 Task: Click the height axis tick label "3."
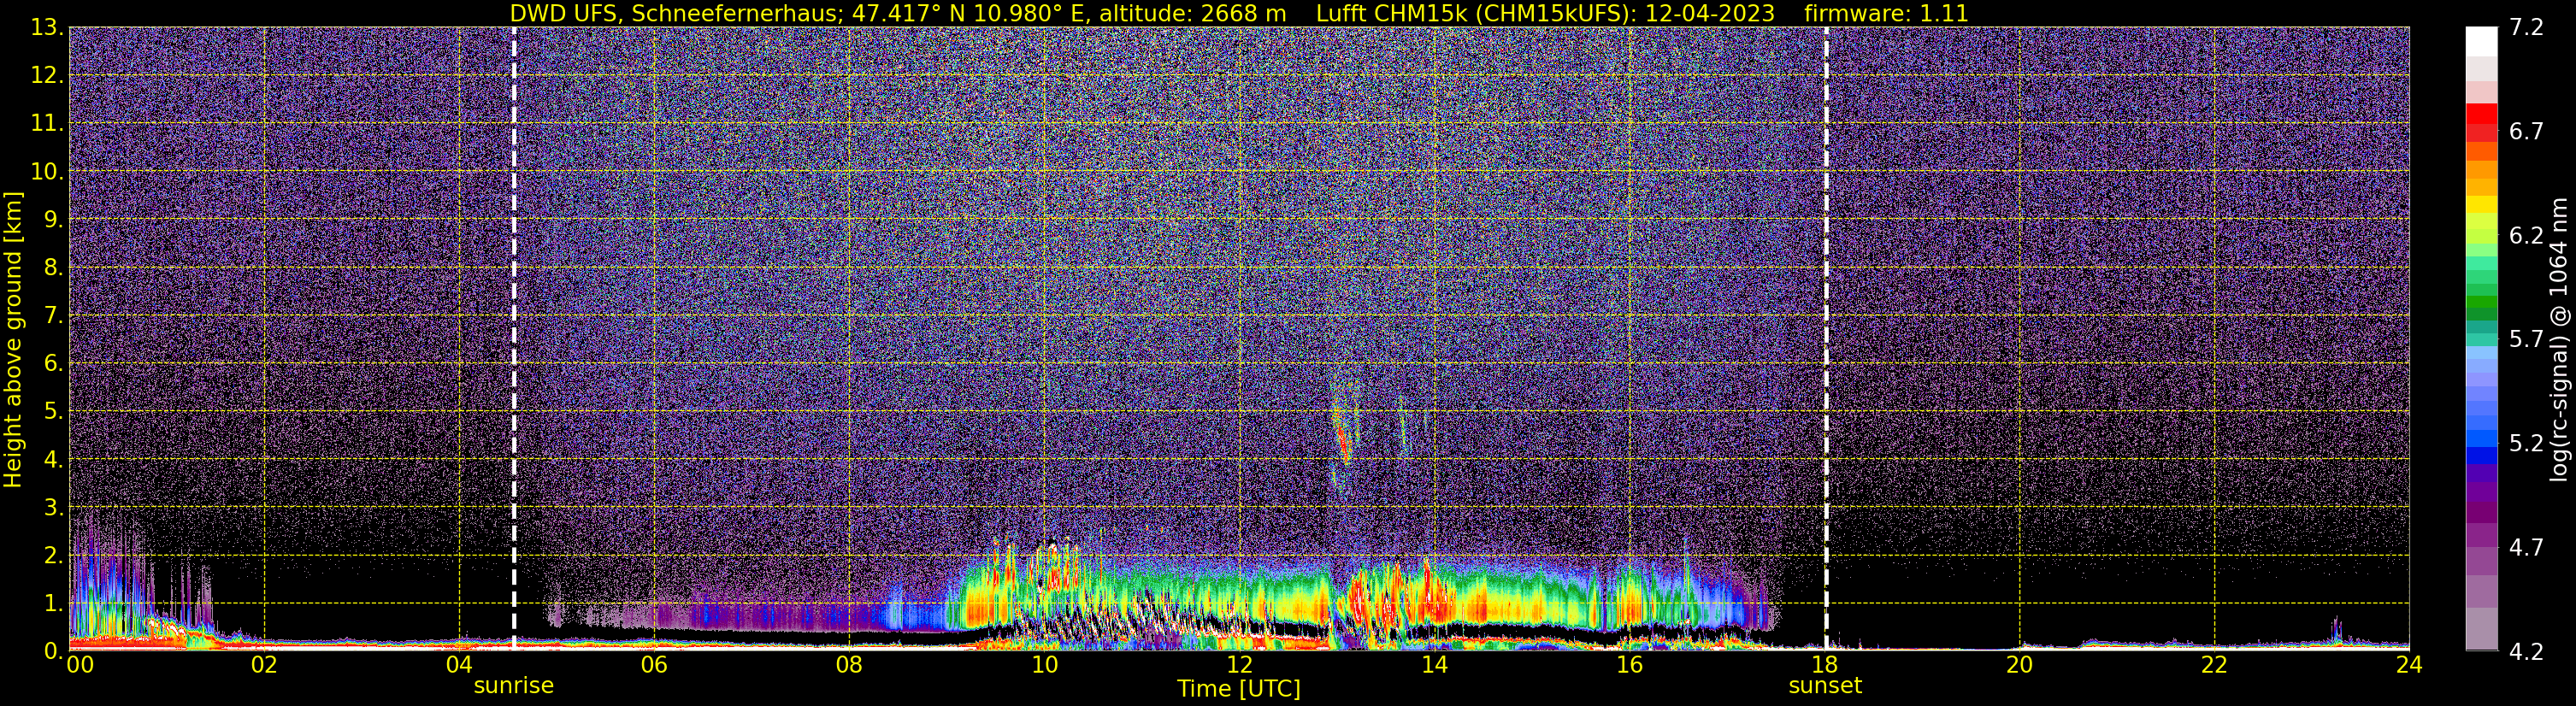pyautogui.click(x=54, y=508)
